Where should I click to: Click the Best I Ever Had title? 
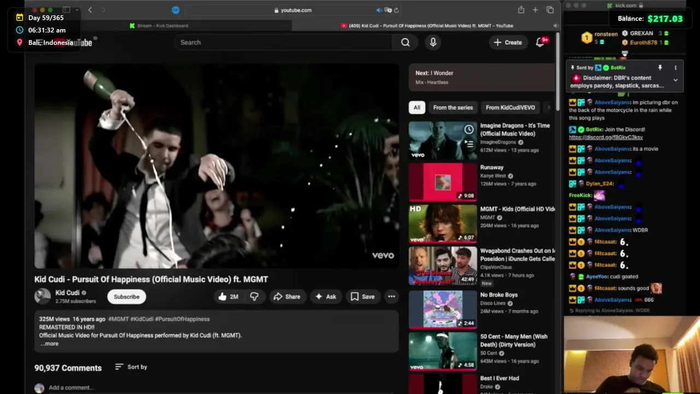click(x=499, y=378)
